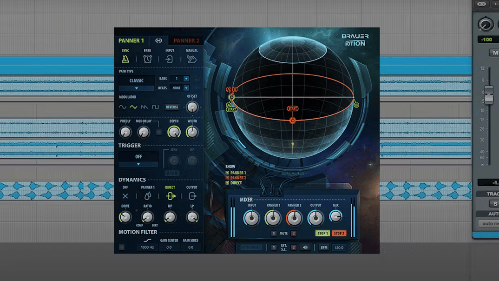This screenshot has width=499, height=281.
Task: Click the Stop 2 button
Action: tap(339, 234)
